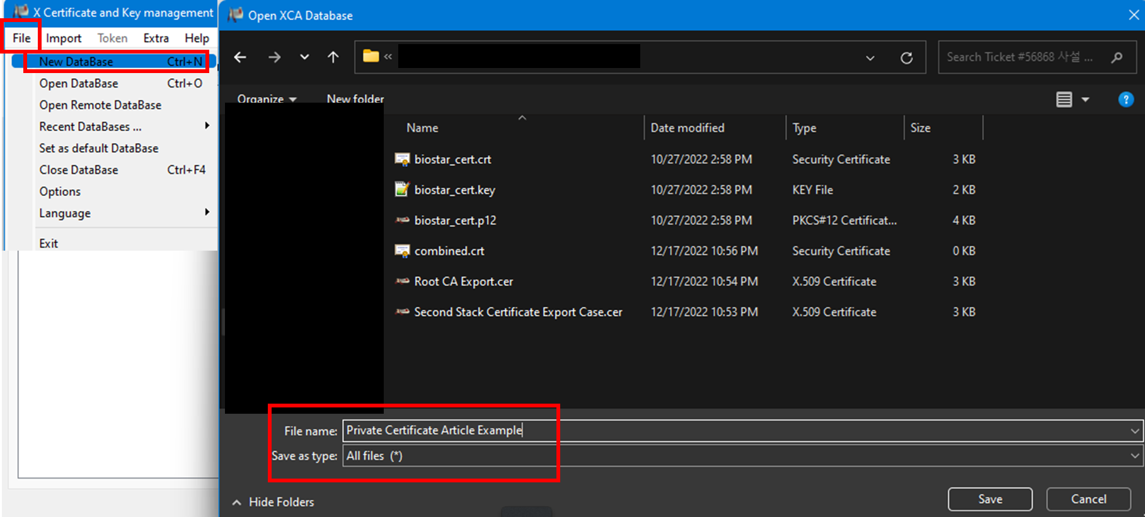Click the biostar_cert.crt file name
This screenshot has width=1145, height=517.
point(452,159)
